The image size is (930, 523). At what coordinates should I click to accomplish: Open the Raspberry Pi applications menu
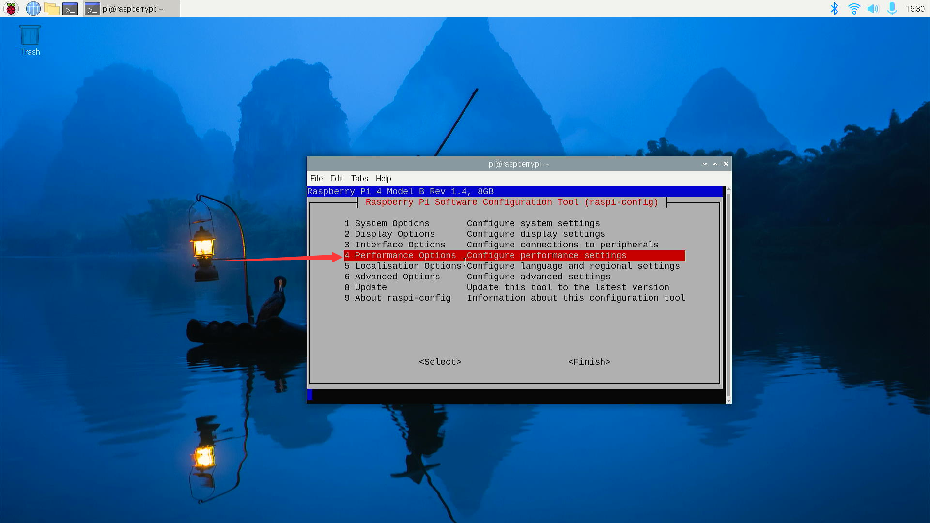click(11, 9)
